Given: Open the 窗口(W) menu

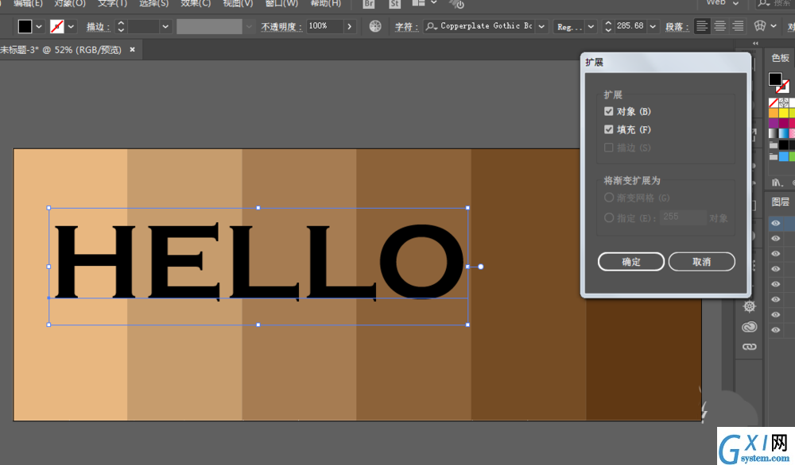Looking at the screenshot, I should (282, 3).
